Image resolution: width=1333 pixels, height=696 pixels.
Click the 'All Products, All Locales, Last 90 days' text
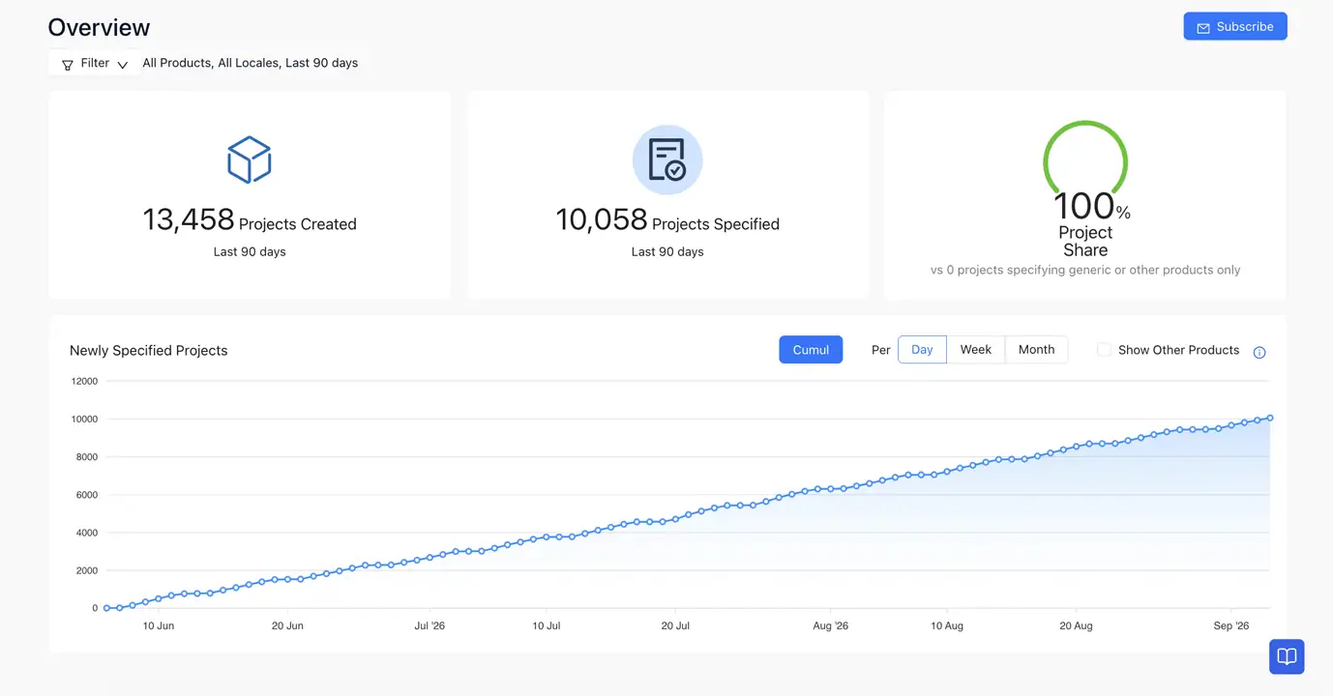250,63
